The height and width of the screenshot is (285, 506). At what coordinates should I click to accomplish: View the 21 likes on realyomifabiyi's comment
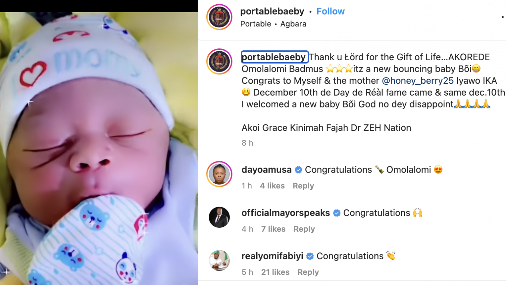tap(275, 272)
